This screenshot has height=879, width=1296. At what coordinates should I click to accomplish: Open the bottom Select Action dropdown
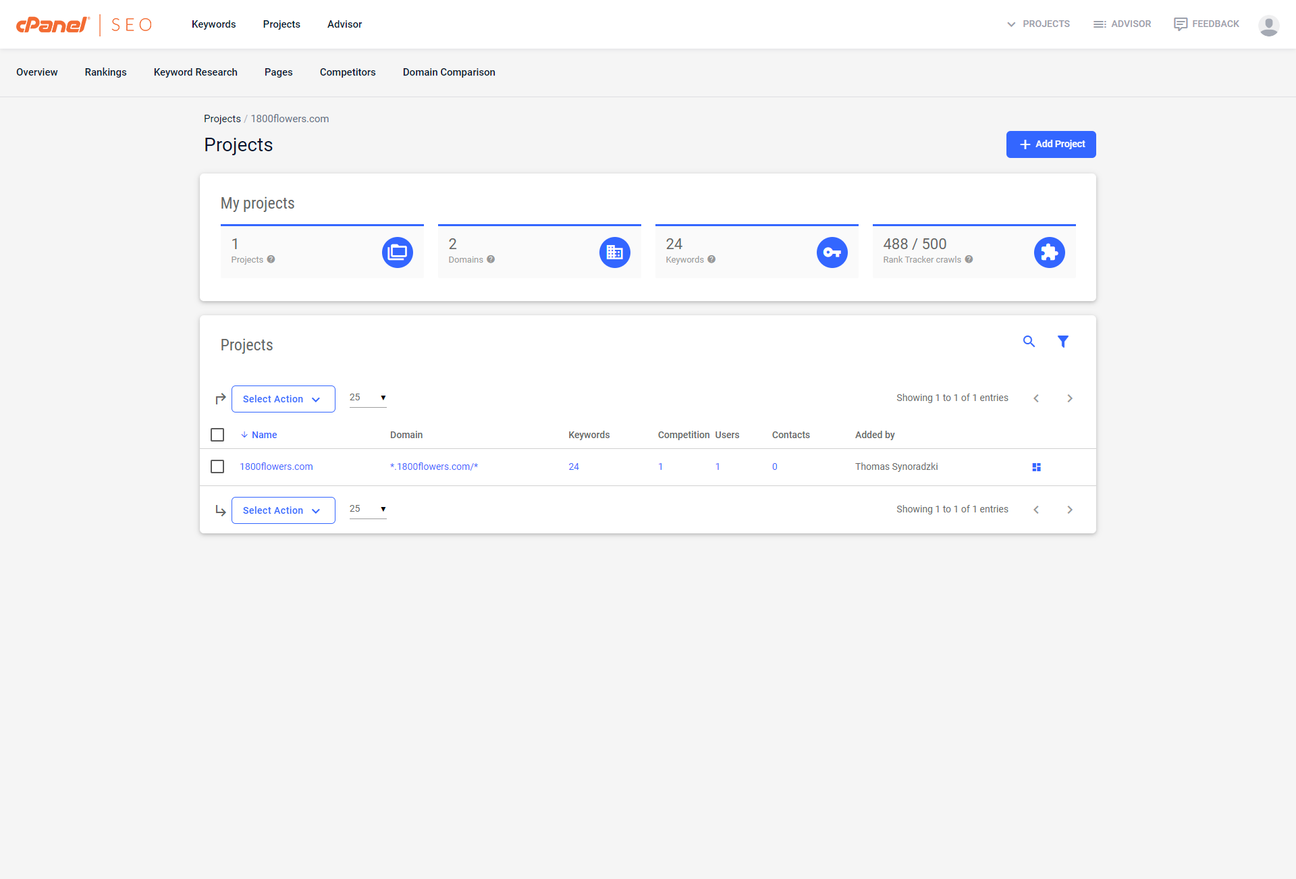(283, 510)
